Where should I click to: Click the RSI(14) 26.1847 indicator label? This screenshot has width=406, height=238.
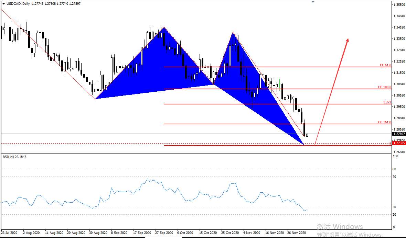click(x=14, y=157)
